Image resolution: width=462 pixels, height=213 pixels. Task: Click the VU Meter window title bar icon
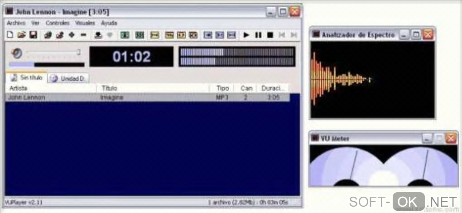click(x=315, y=138)
